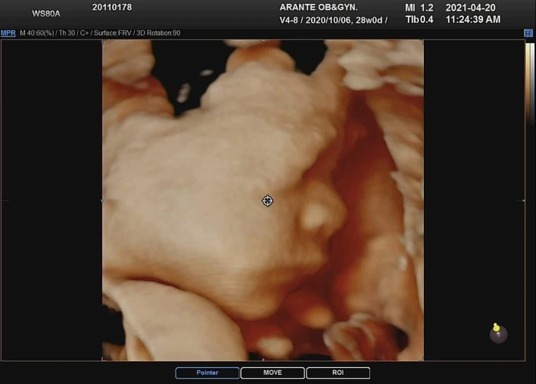536x384 pixels.
Task: Click the ARANTE OB&GYN. header text
Action: [x=318, y=7]
